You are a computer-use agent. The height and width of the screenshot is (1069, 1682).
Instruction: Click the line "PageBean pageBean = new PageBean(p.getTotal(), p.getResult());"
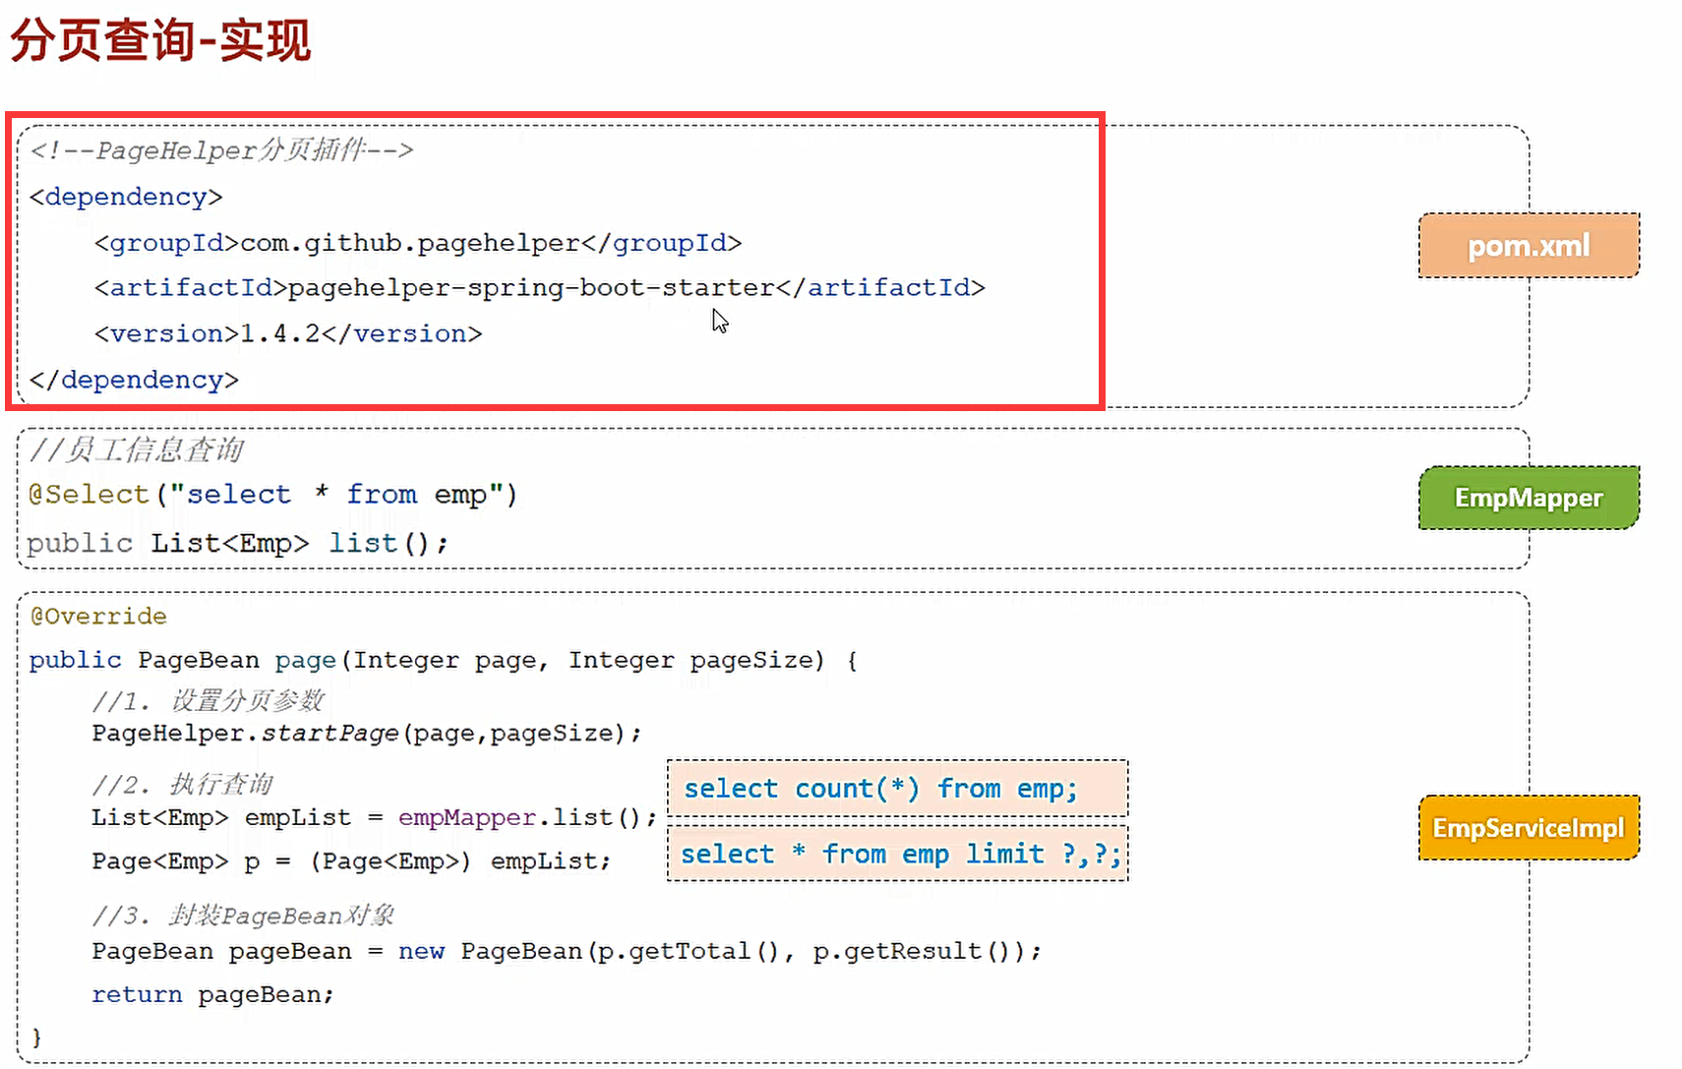coord(567,951)
